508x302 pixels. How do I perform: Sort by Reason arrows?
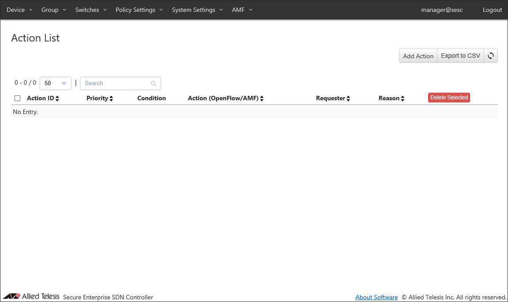pos(403,98)
